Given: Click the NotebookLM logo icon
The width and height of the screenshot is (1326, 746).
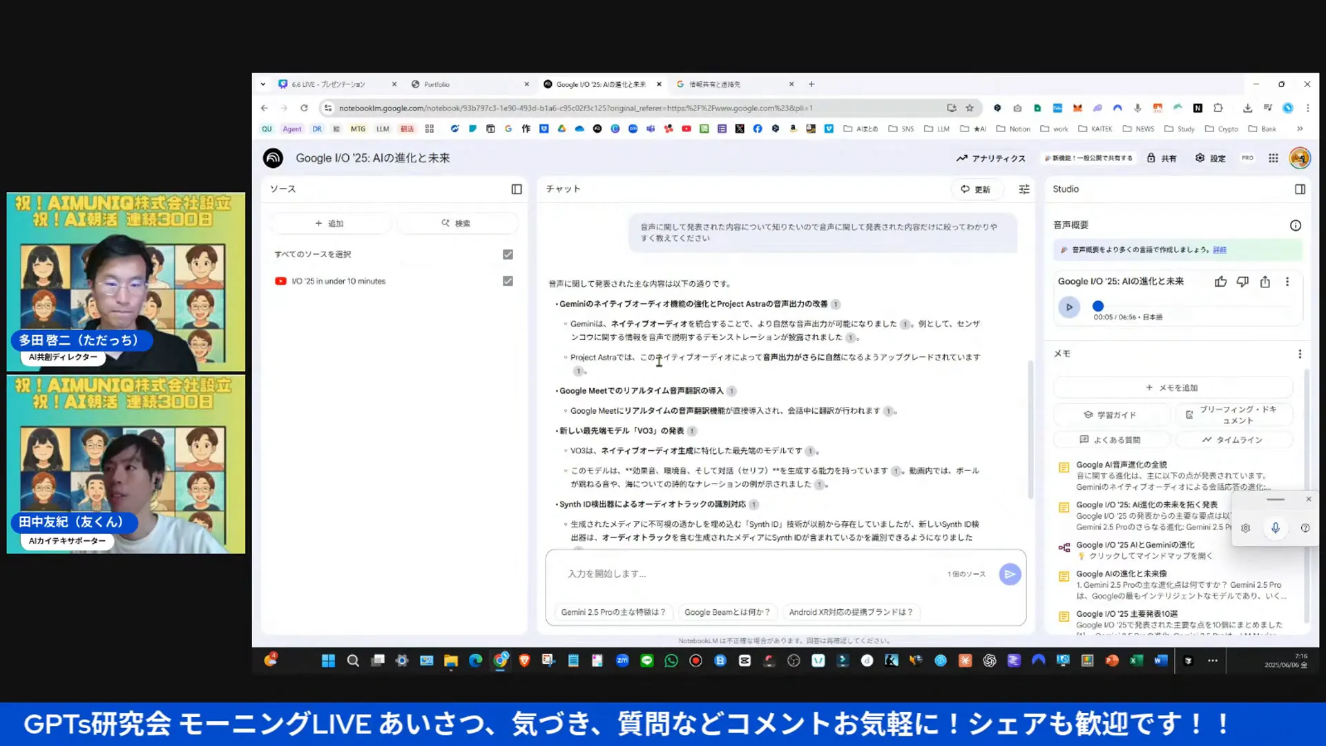Looking at the screenshot, I should (x=273, y=158).
